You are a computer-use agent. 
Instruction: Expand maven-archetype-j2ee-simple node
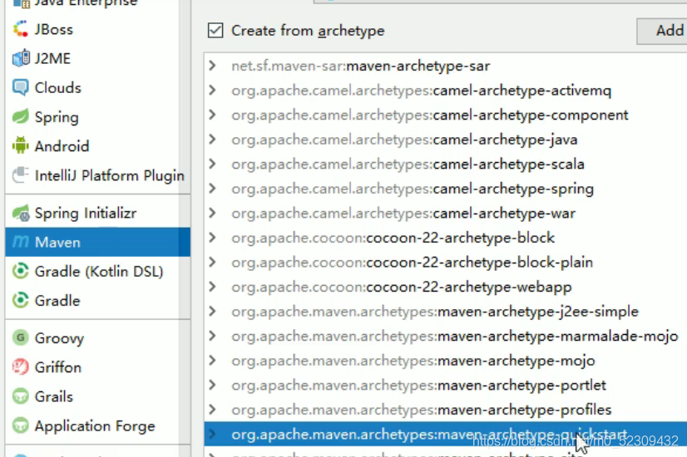(x=212, y=312)
